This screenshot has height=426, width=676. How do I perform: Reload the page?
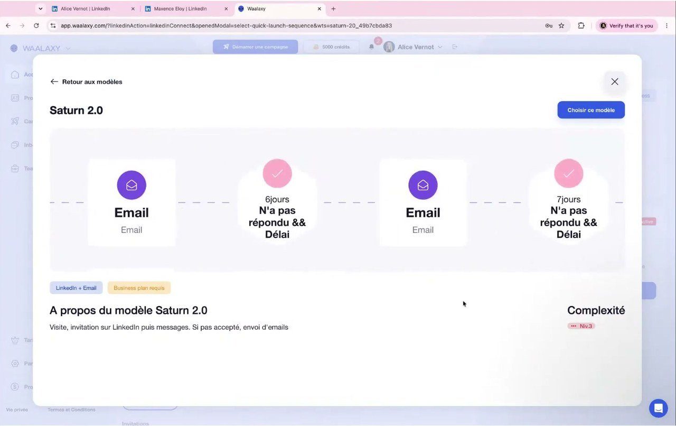[x=36, y=25]
